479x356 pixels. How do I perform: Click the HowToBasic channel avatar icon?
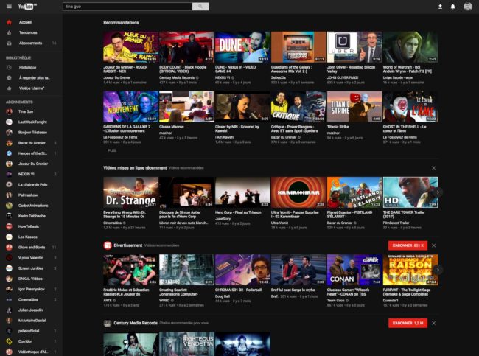point(9,226)
